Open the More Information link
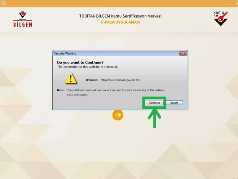 coord(77,95)
